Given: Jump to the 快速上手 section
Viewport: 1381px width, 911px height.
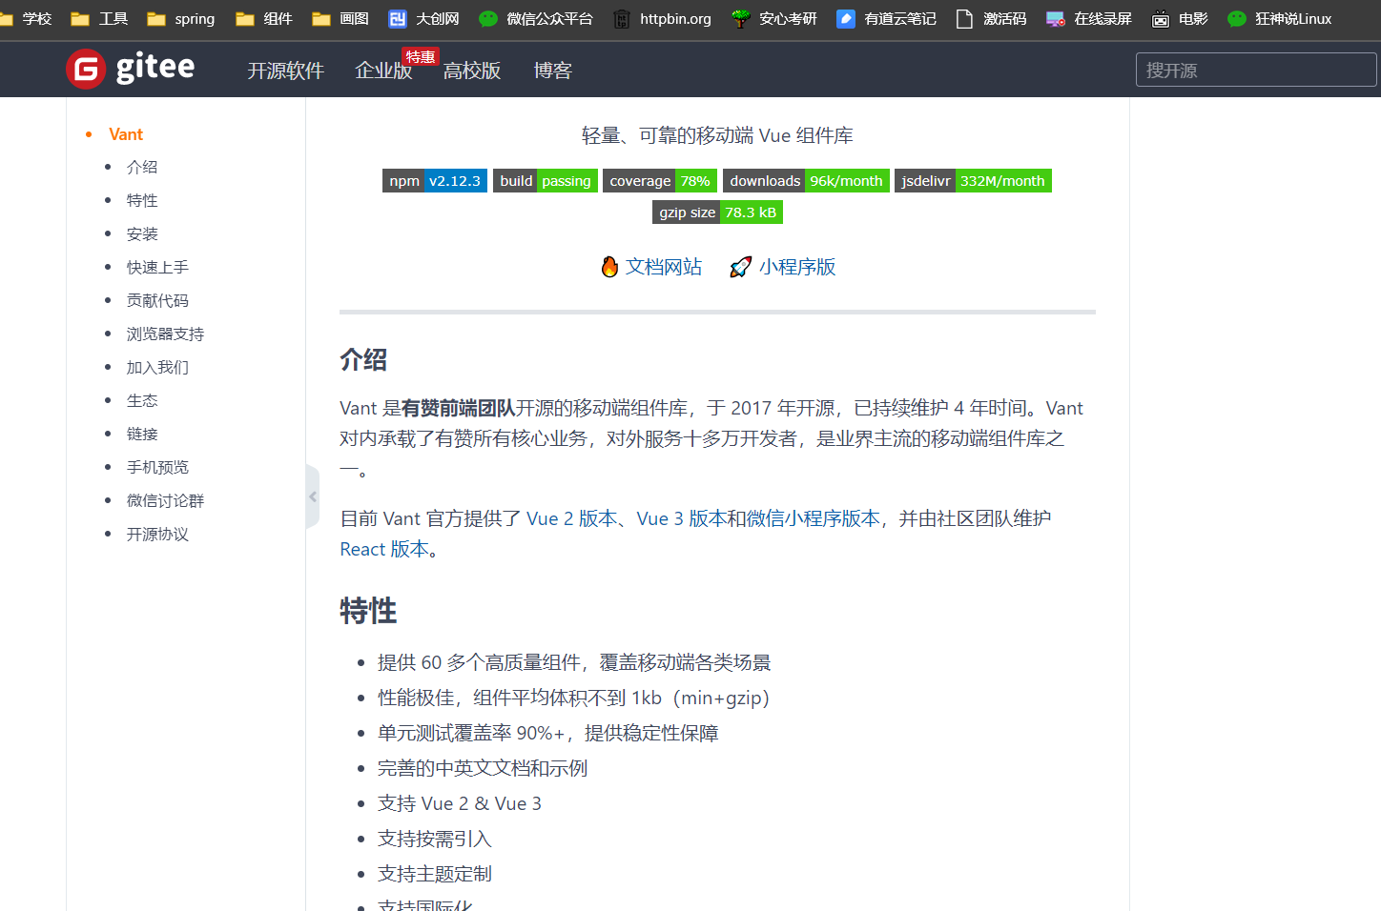Looking at the screenshot, I should [157, 267].
